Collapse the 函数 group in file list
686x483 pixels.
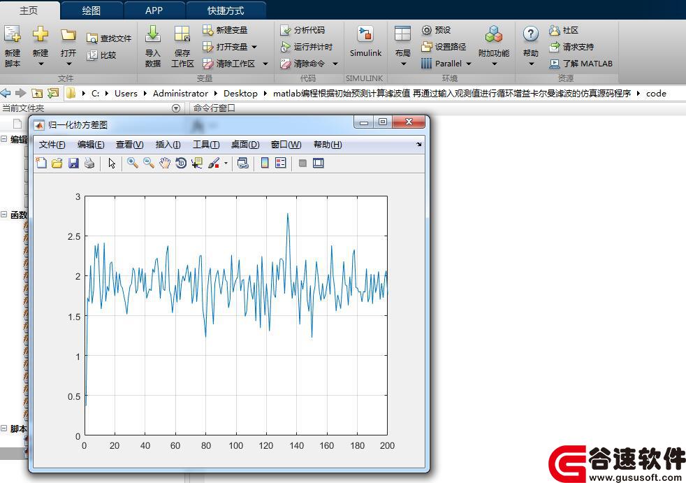coord(4,215)
